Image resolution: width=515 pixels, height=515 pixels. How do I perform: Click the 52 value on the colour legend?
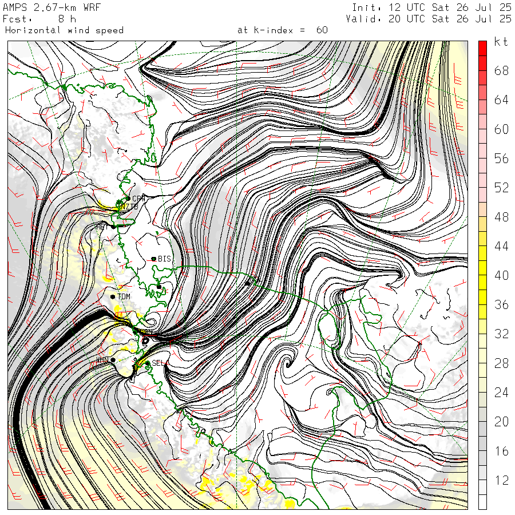tap(501, 188)
